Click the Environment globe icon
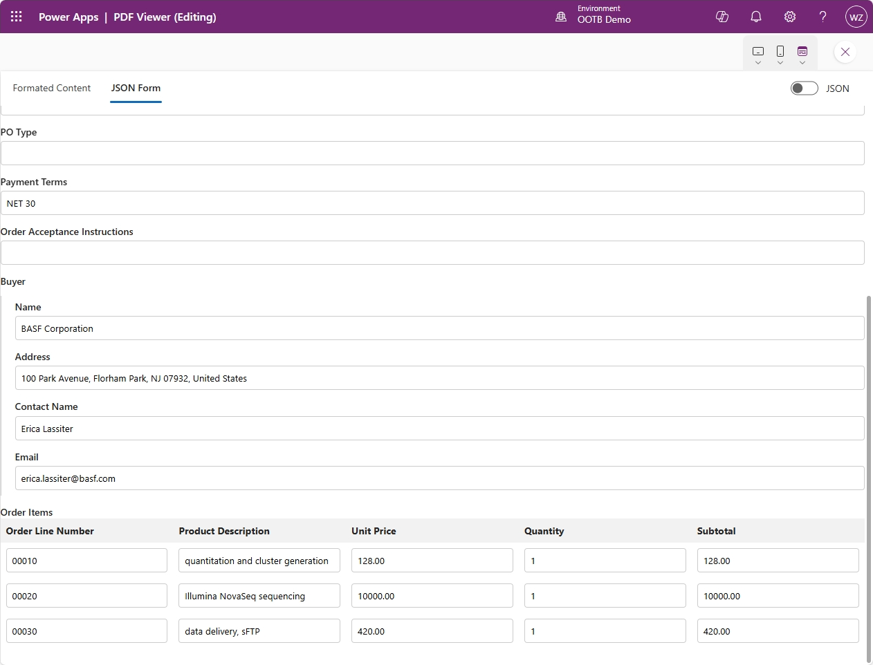This screenshot has height=665, width=873. (x=561, y=17)
